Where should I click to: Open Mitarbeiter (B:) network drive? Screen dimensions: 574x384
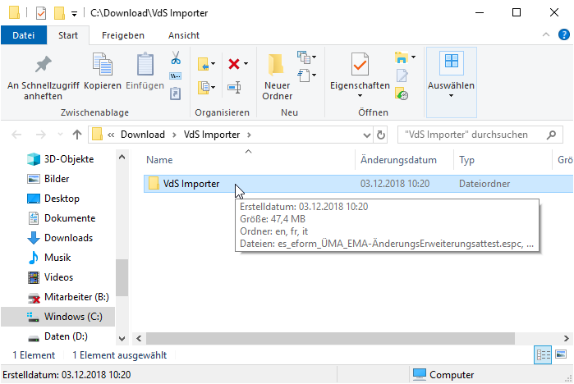(x=68, y=297)
